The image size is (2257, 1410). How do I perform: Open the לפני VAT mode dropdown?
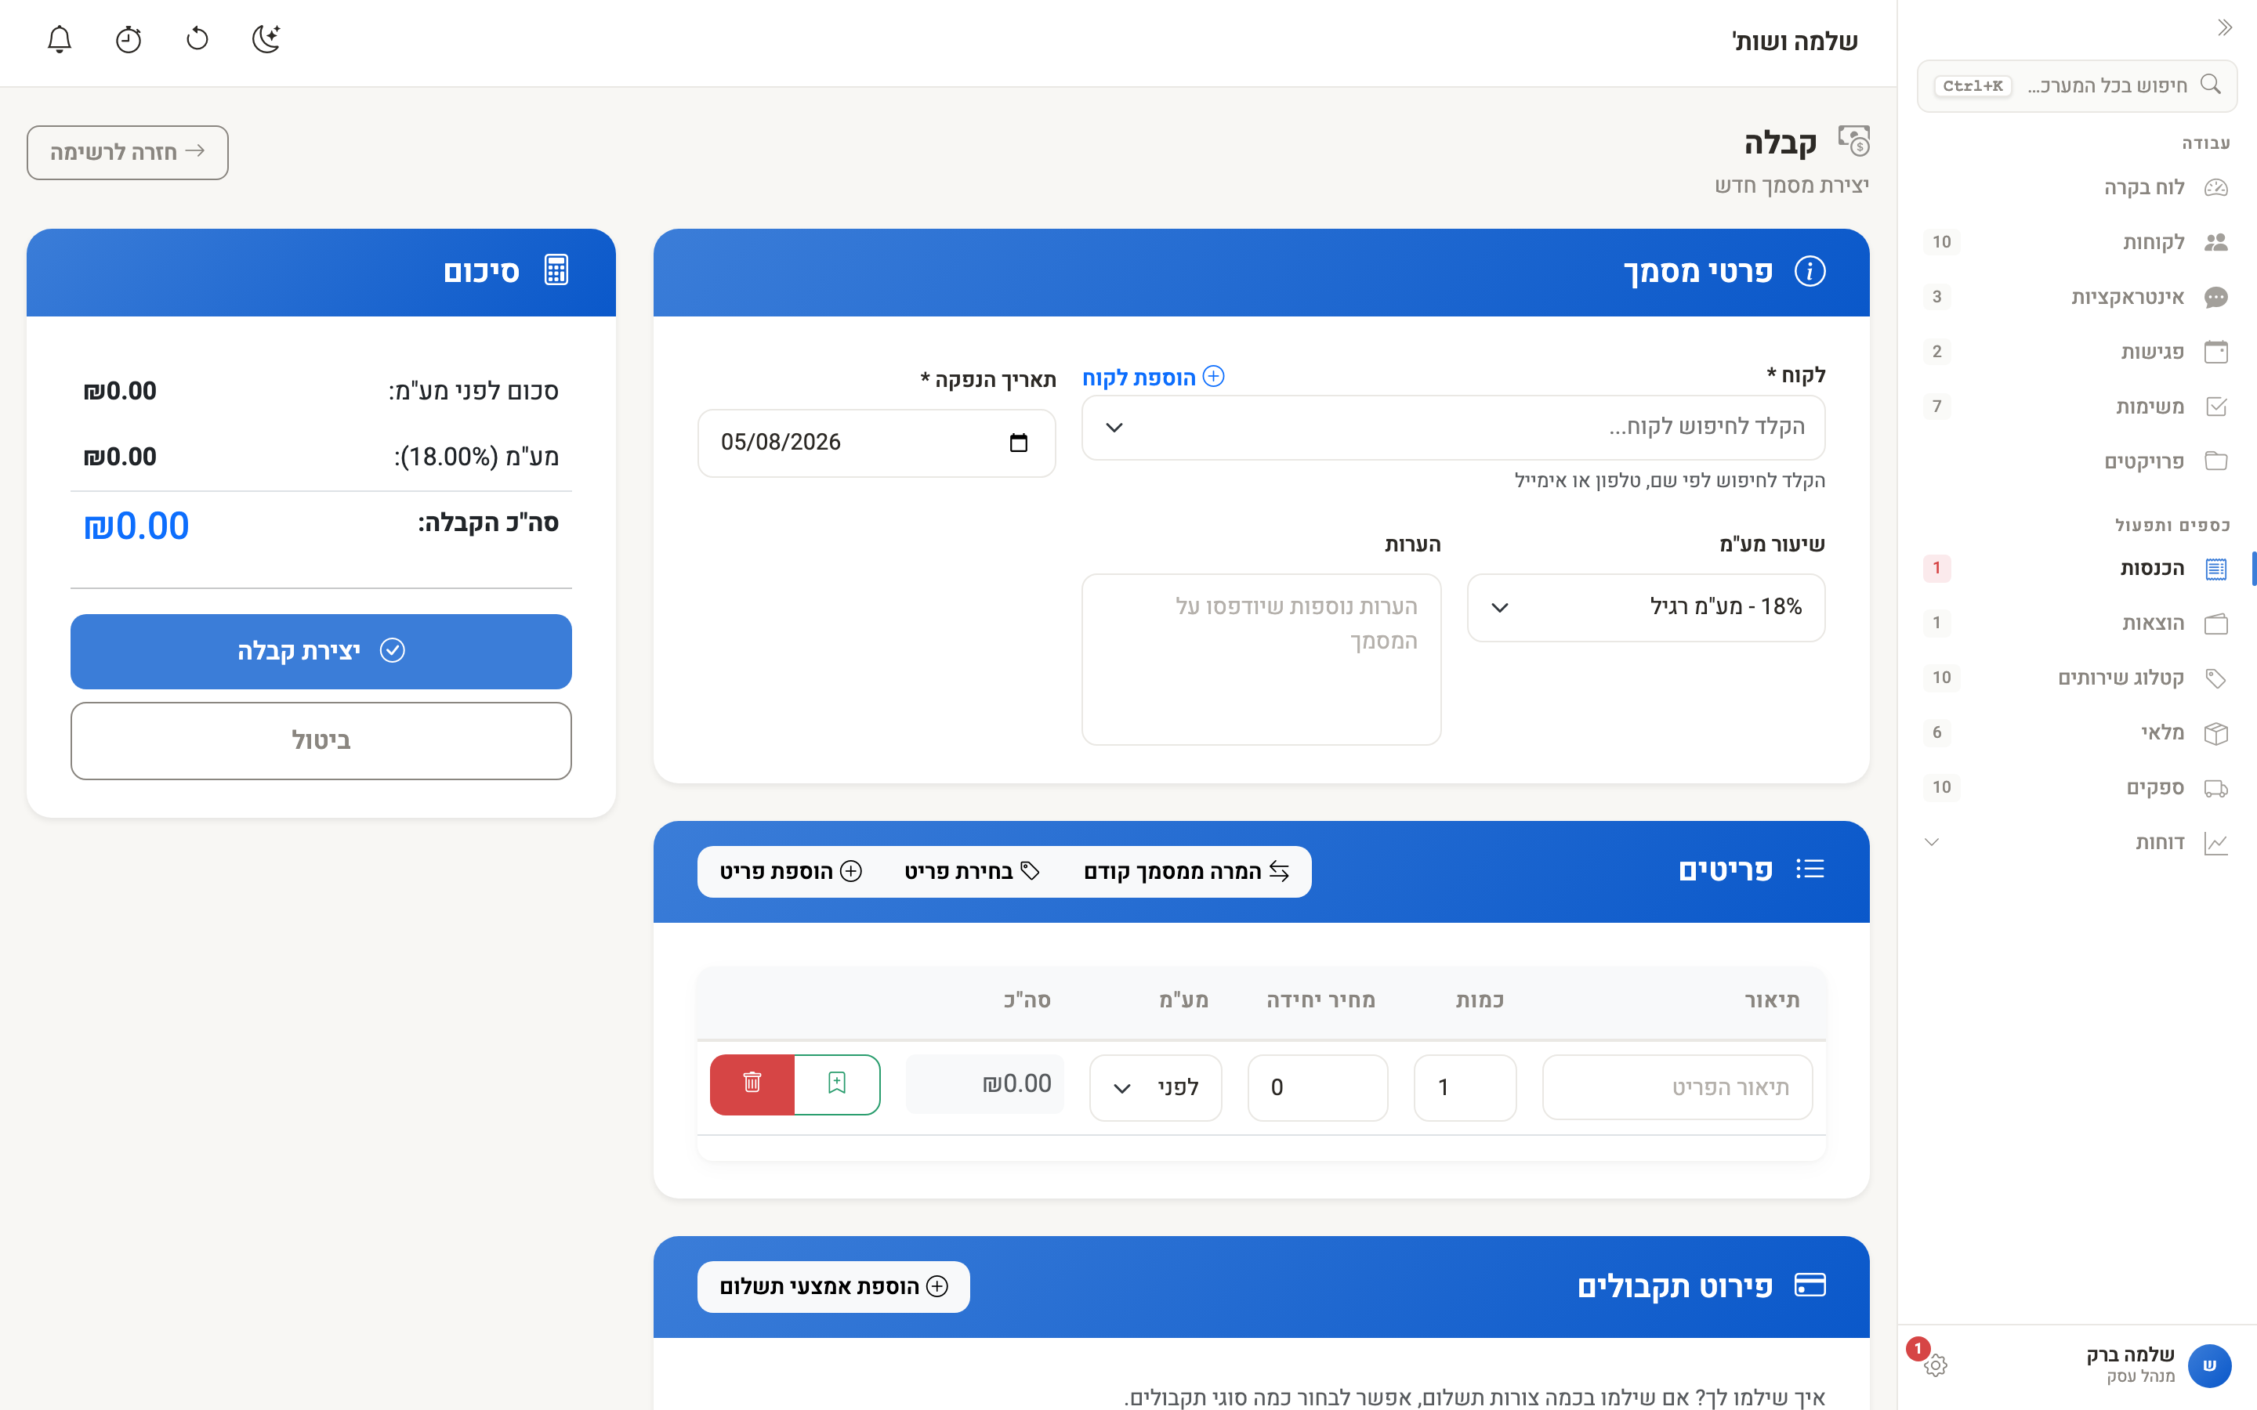[1156, 1087]
